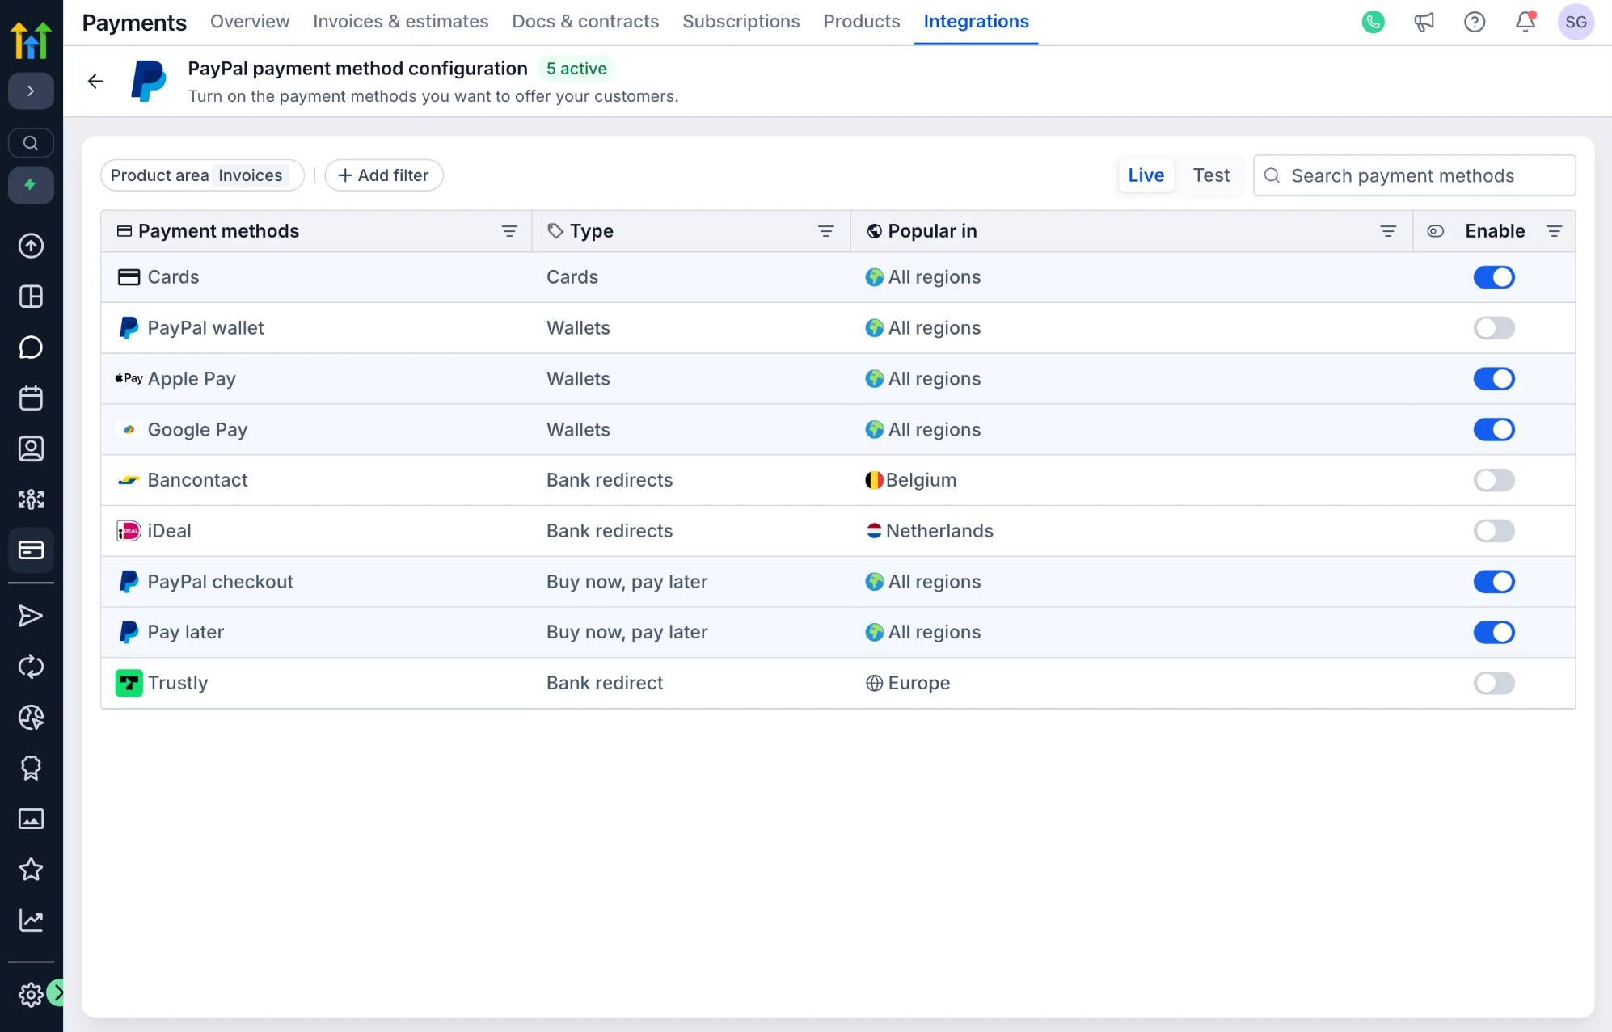Open the marketing paper plane icon
1612x1032 pixels.
31,617
